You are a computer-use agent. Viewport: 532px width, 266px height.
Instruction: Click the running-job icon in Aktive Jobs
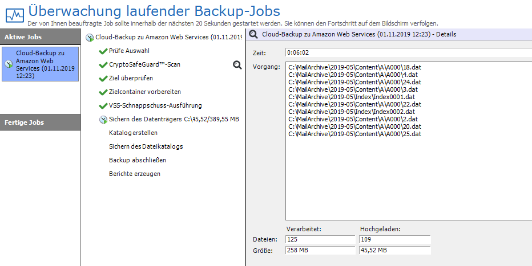click(x=9, y=64)
